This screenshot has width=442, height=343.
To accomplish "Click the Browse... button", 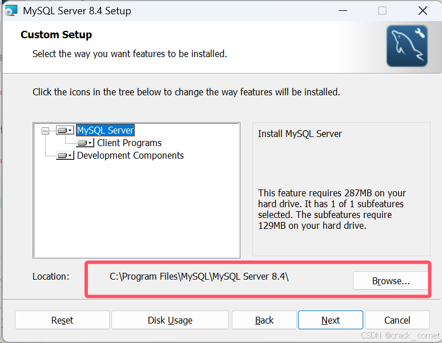I will tap(391, 281).
